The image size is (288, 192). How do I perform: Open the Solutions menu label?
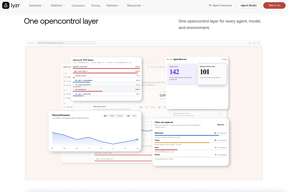[x=35, y=5]
